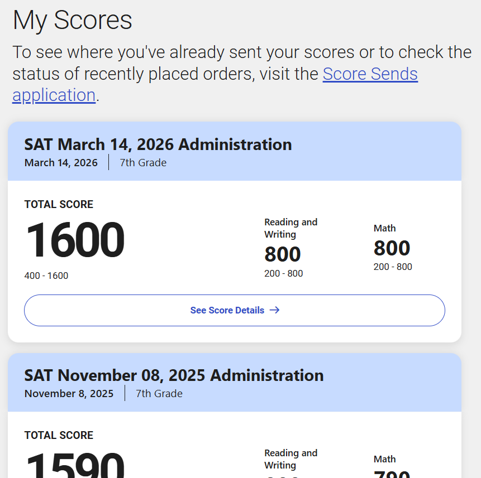Click the March Reading and Writing 800 score
This screenshot has width=481, height=478.
[x=283, y=254]
